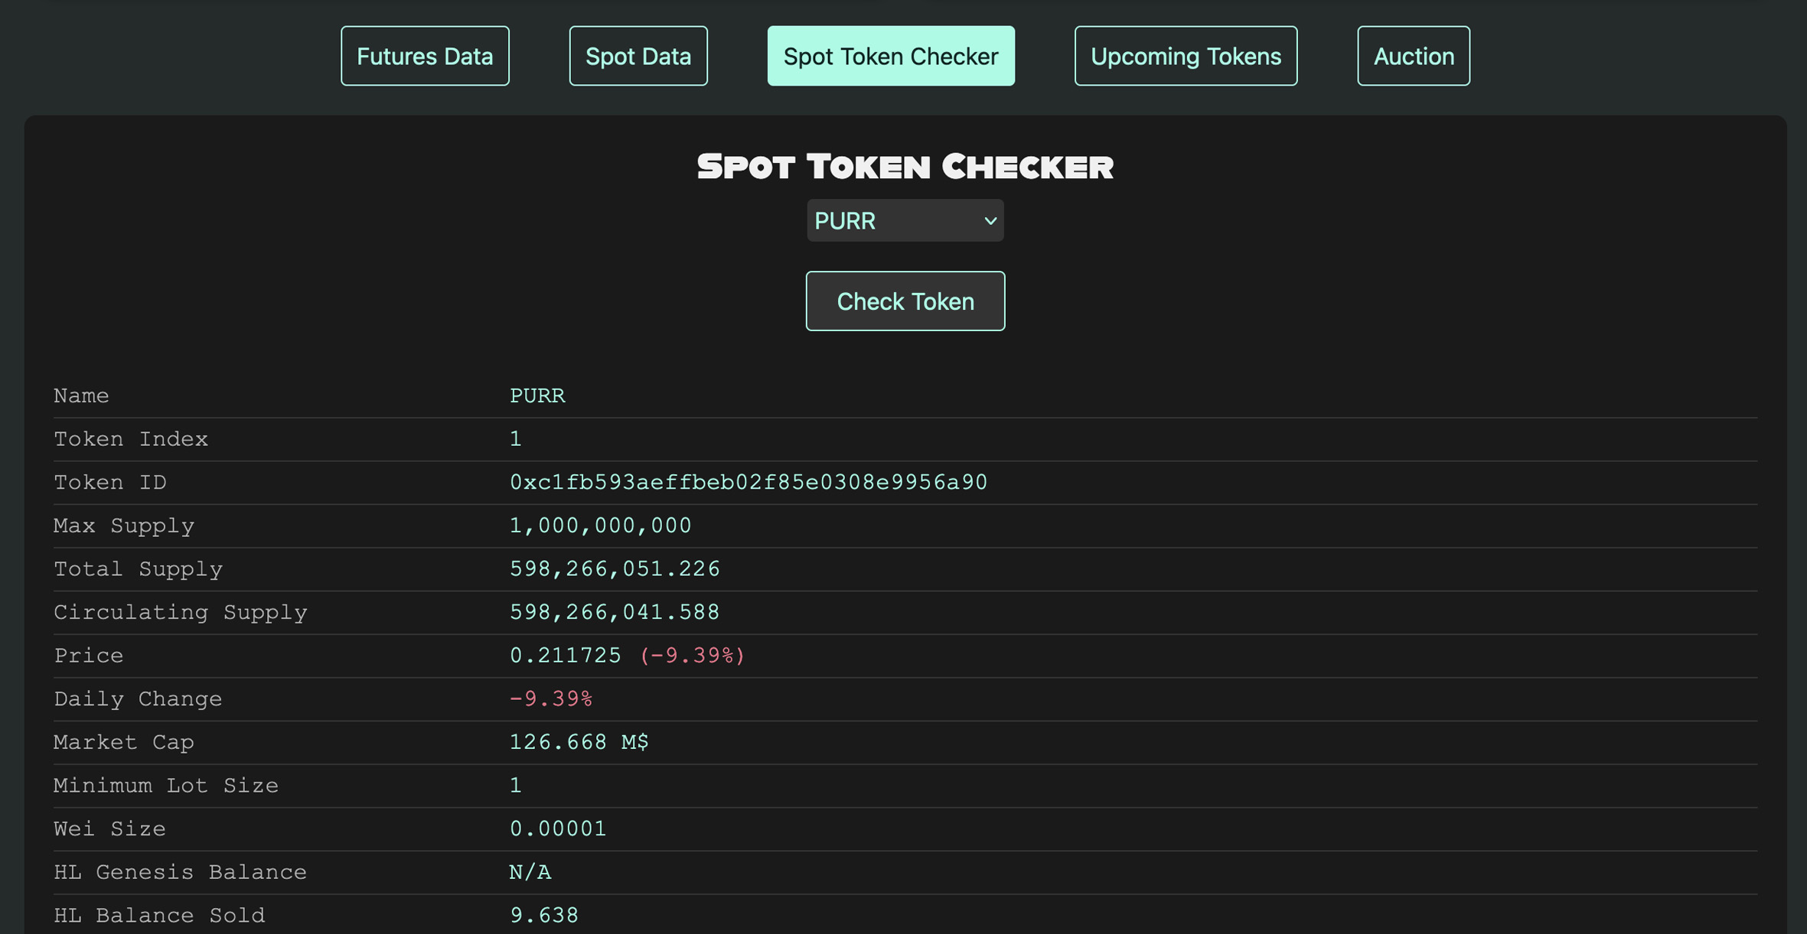Click the HL Balance Sold value 9.638
Screen dimensions: 1807x934
click(x=544, y=916)
